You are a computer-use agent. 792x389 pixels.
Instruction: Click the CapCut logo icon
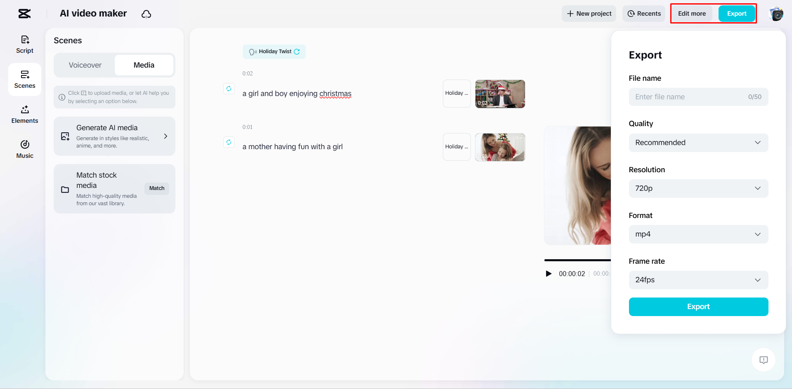(24, 14)
